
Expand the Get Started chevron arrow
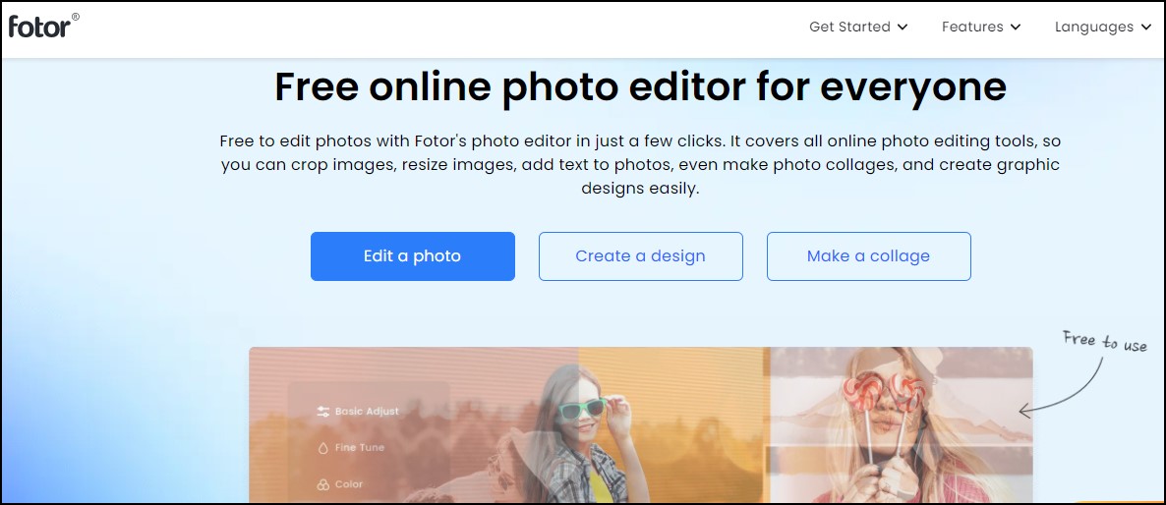coord(902,28)
